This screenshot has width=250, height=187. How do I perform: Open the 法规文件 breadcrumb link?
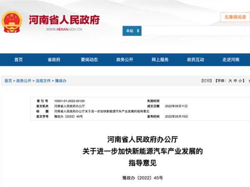pos(43,81)
